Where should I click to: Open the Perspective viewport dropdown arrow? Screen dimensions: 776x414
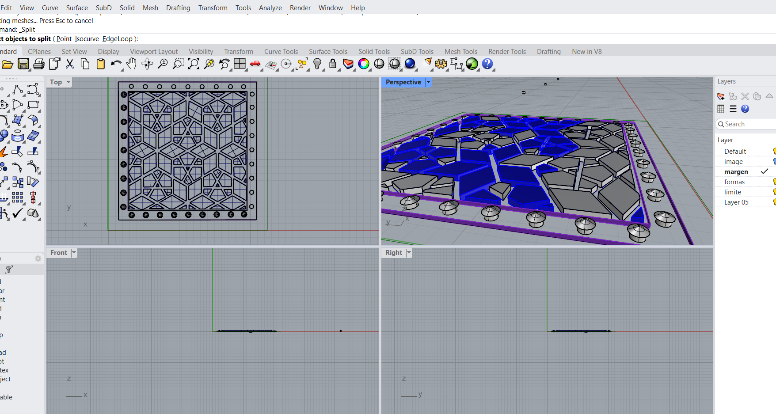click(428, 82)
